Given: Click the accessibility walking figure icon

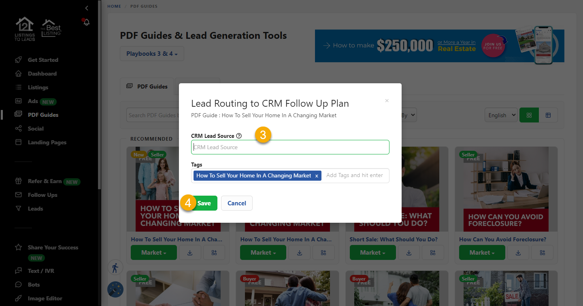Looking at the screenshot, I should click(x=115, y=268).
